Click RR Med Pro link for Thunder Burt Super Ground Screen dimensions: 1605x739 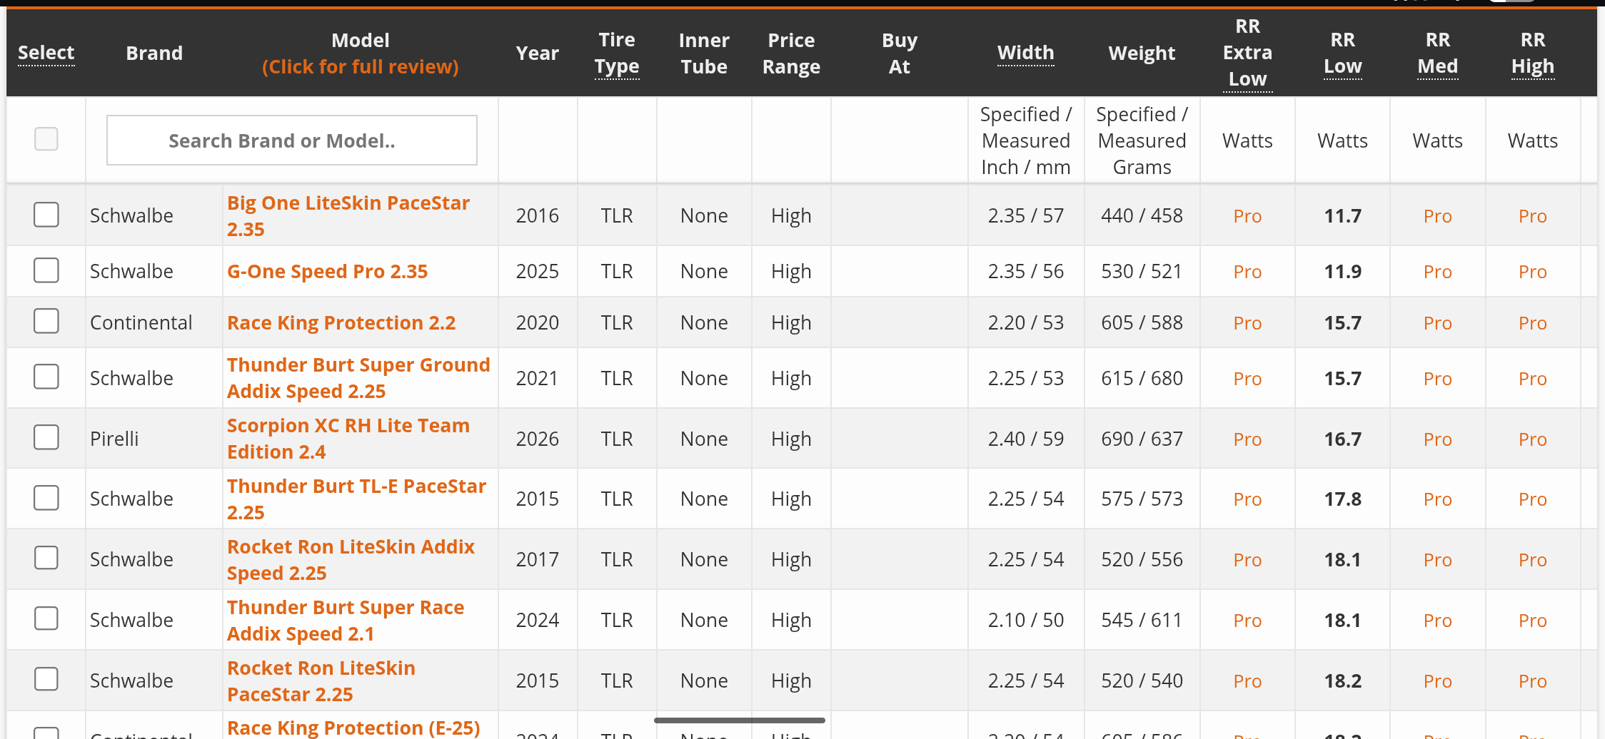(x=1438, y=379)
